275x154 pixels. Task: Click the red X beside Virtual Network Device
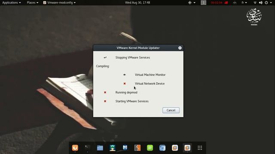(x=125, y=84)
